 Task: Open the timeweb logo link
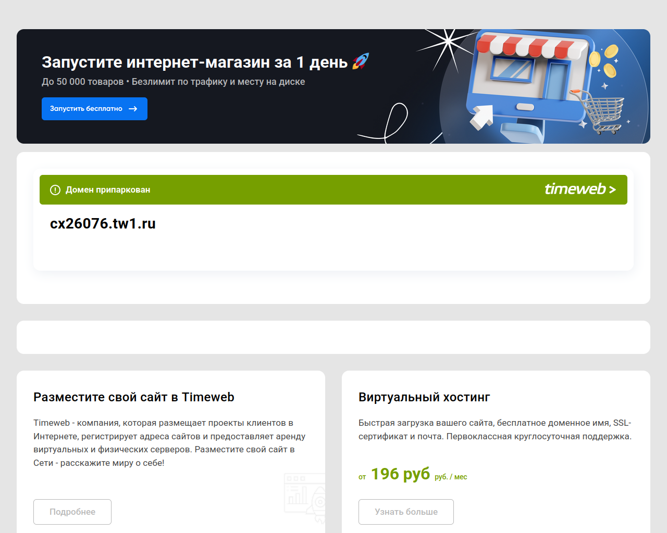[580, 189]
